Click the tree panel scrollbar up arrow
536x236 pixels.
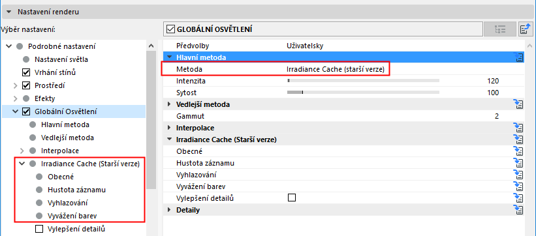[x=151, y=46]
